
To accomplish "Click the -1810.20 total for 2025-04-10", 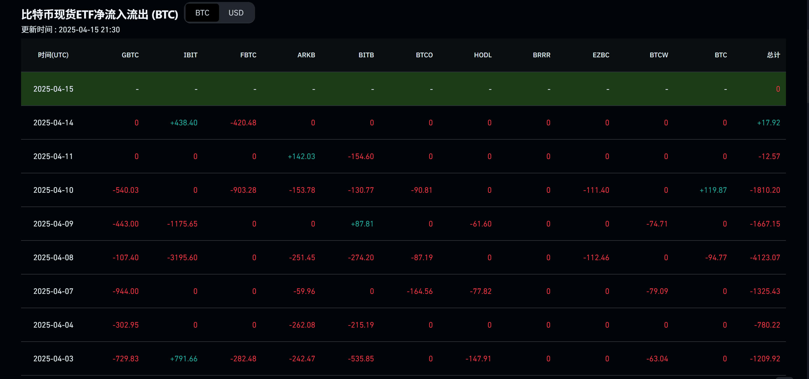I will [x=765, y=190].
